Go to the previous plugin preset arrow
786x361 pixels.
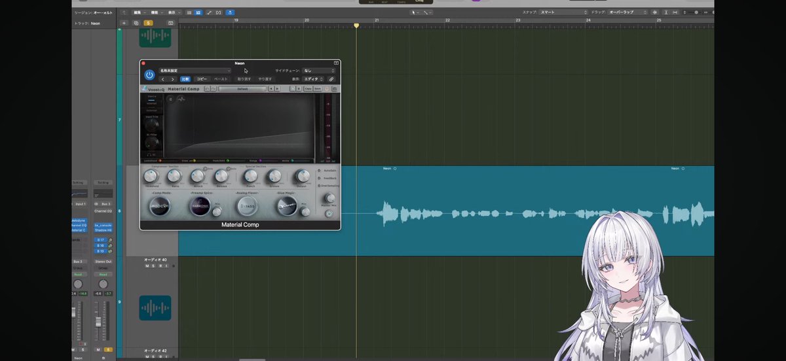click(163, 78)
